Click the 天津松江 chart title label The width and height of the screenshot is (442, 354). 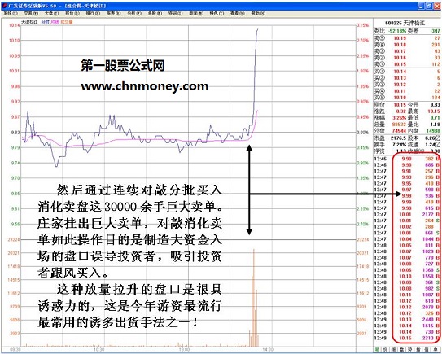click(29, 22)
